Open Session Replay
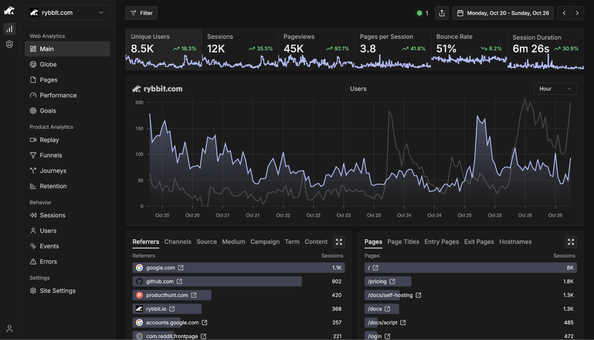This screenshot has height=340, width=594. click(50, 140)
